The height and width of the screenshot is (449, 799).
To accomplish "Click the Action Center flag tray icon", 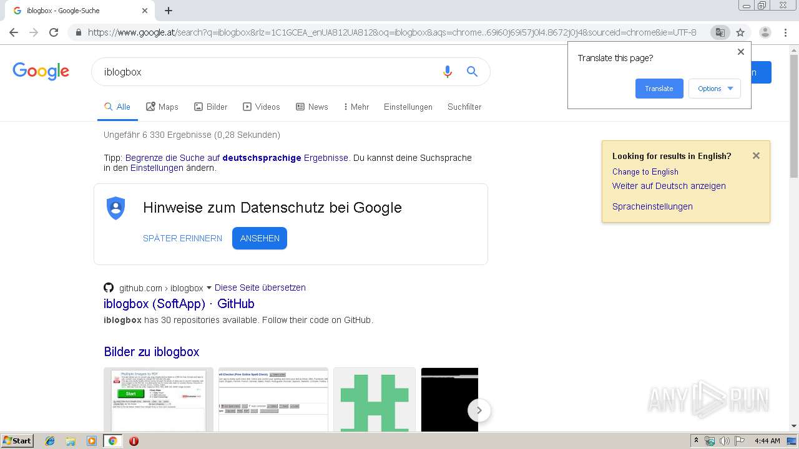I will 740,441.
